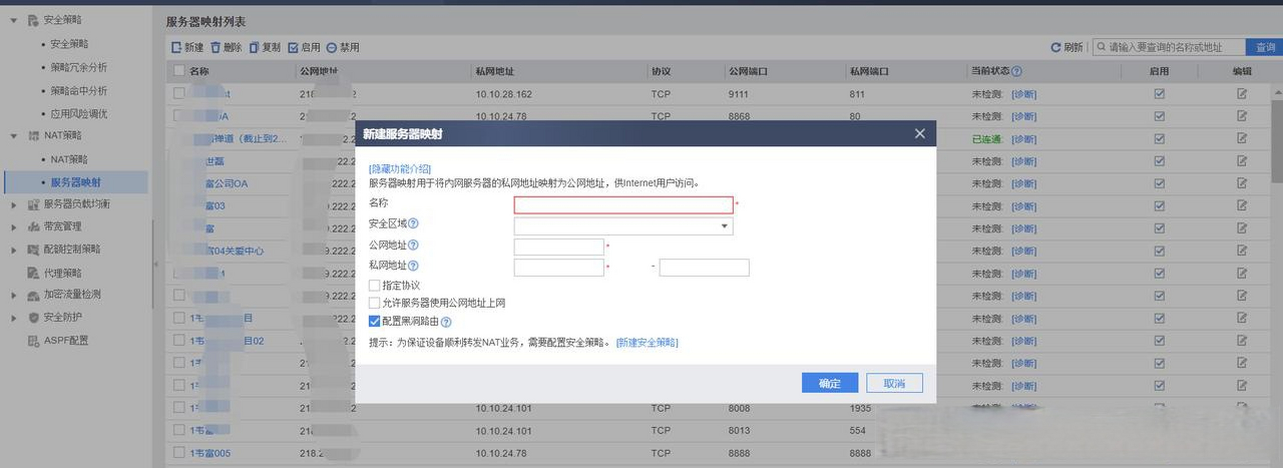Tick the 指定协议 checkbox
Screen dimensions: 1283x468
[x=374, y=285]
